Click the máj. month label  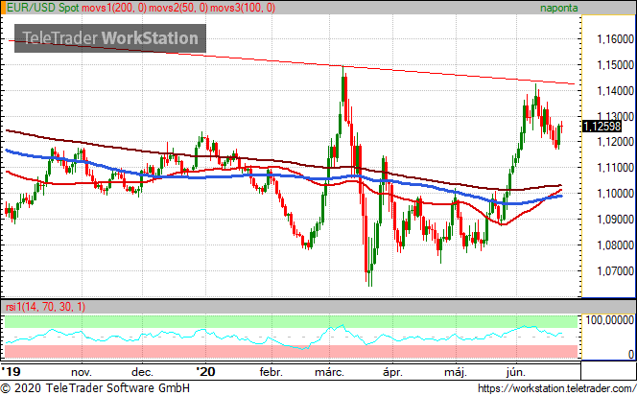coord(456,372)
